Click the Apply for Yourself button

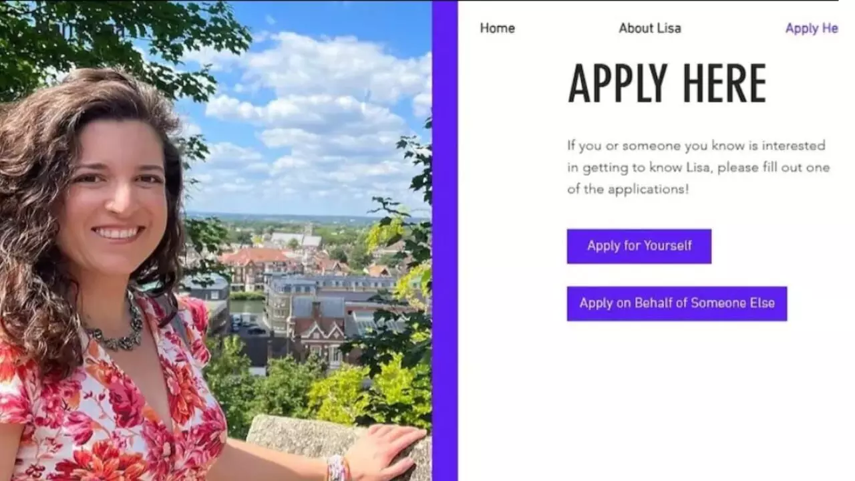pos(639,246)
